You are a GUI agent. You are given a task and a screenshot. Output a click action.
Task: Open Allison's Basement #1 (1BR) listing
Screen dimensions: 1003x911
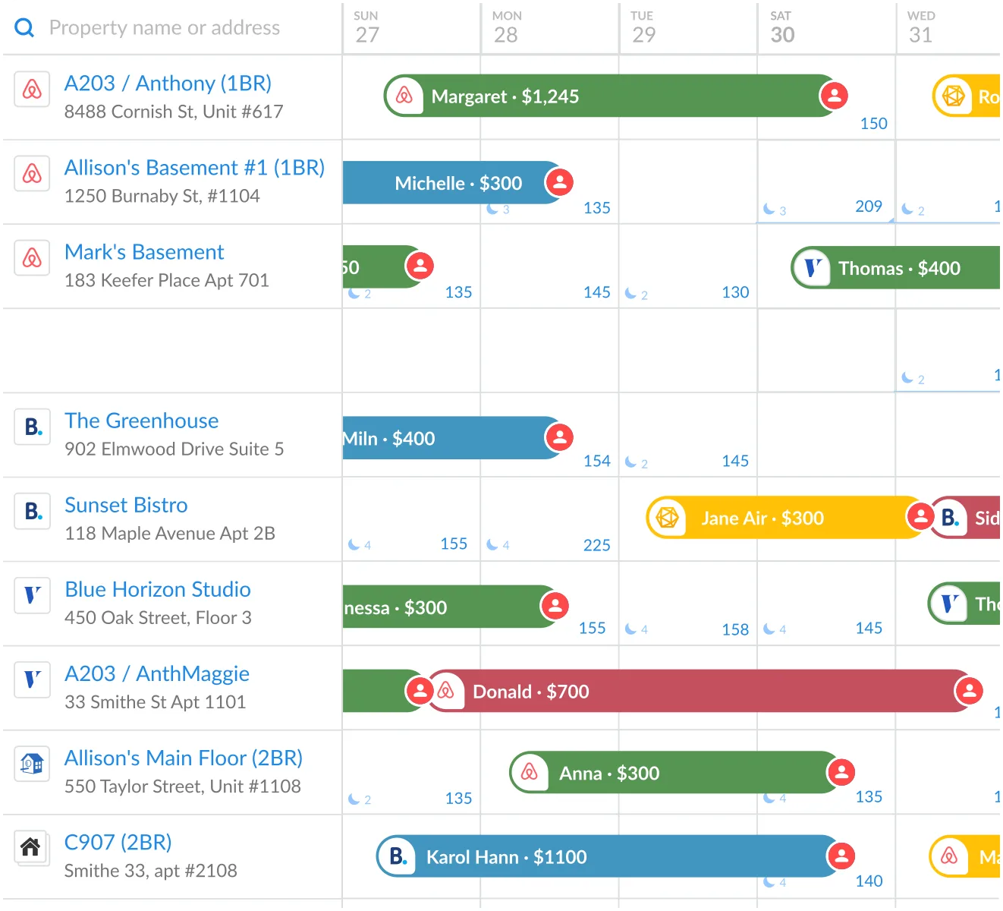(194, 167)
